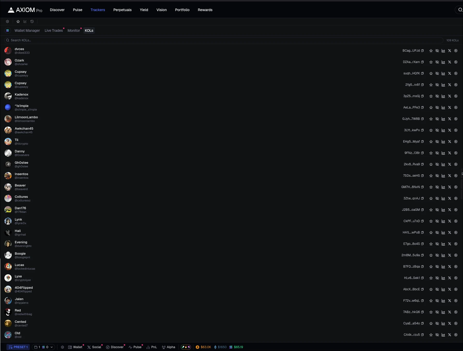Screen dimensions: 463x351
Task: Open PnL chart for Cxltures
Action: [443, 198]
